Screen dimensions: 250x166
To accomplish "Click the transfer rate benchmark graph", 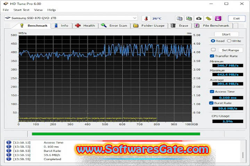I will 105,79.
